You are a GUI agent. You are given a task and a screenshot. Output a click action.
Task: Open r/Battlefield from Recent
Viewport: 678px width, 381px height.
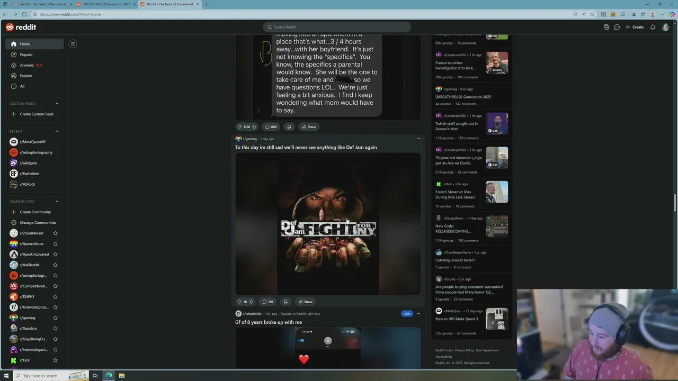[x=34, y=174]
